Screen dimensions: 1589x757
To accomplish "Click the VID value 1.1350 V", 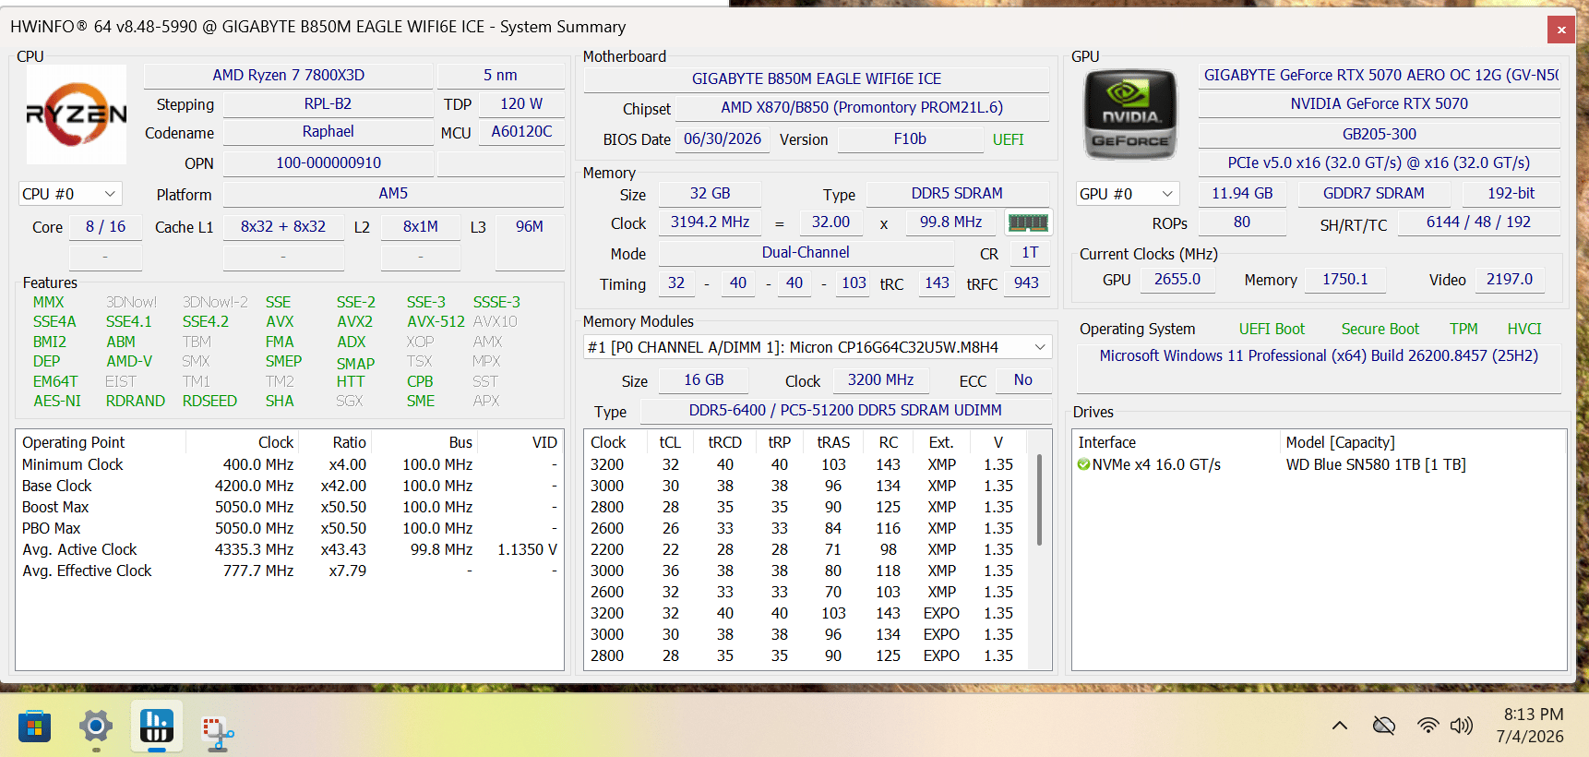I will pyautogui.click(x=527, y=549).
